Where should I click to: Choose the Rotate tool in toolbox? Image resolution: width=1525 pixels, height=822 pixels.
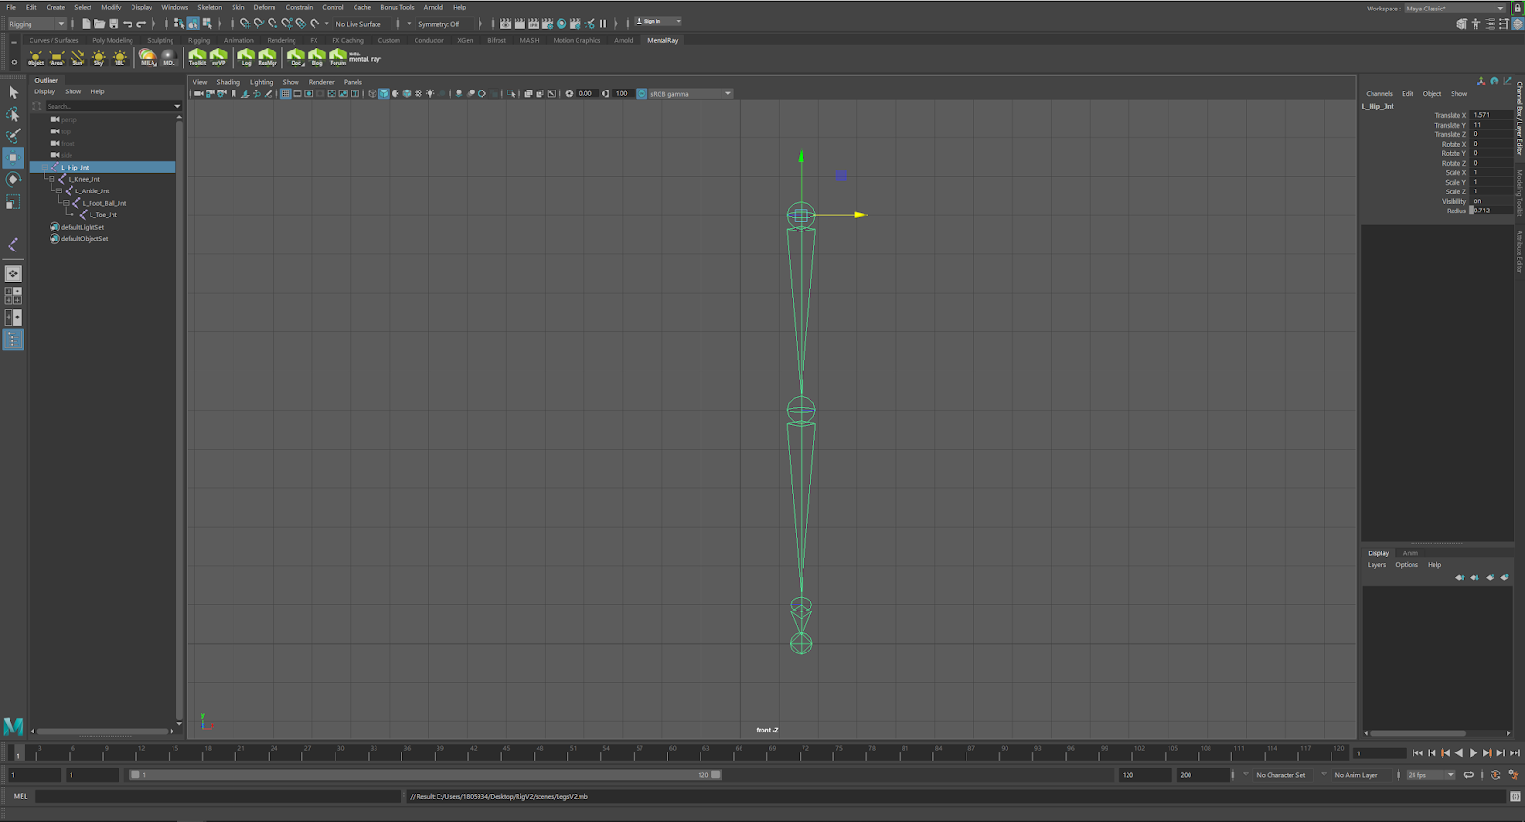click(13, 179)
